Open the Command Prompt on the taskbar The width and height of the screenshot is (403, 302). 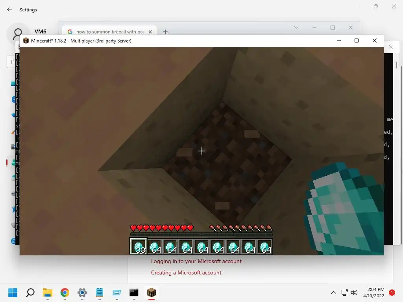[x=134, y=293]
